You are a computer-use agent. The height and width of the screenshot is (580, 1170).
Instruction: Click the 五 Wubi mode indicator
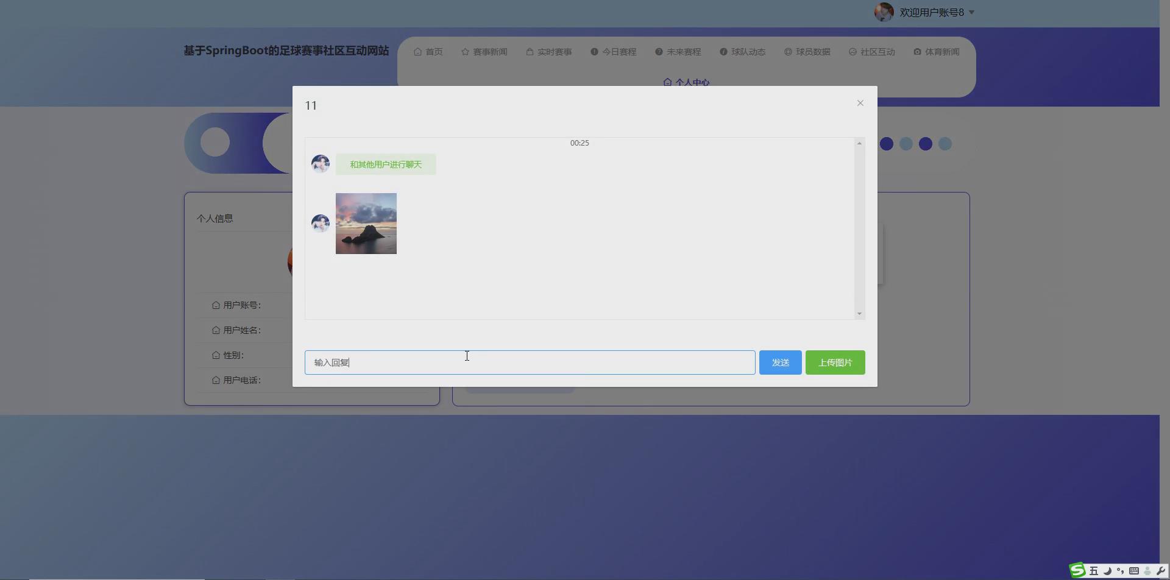coord(1094,571)
